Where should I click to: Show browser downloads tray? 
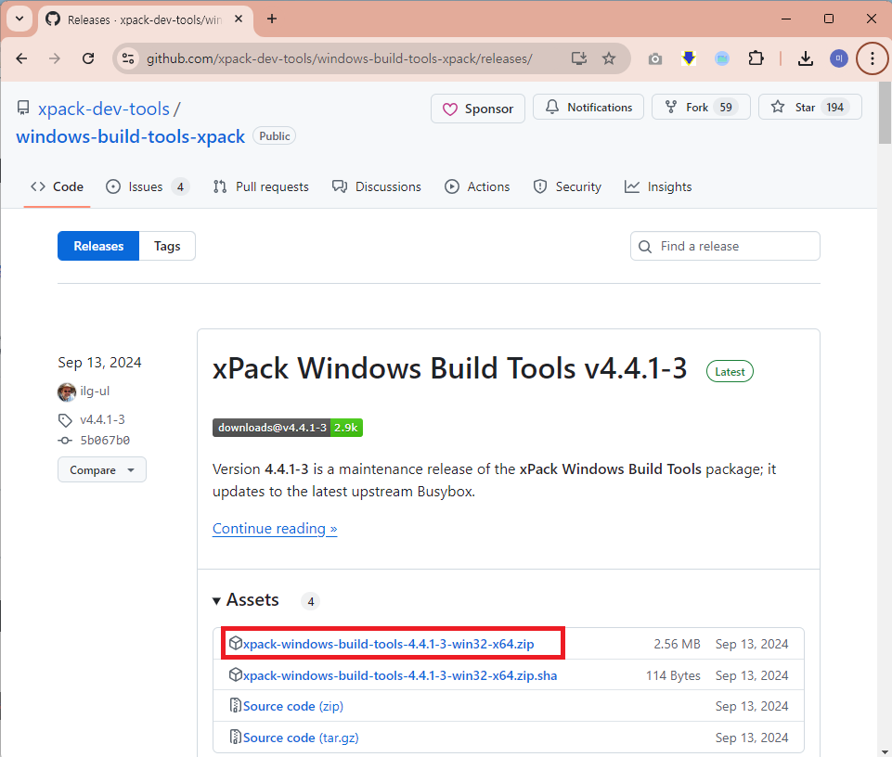click(806, 58)
